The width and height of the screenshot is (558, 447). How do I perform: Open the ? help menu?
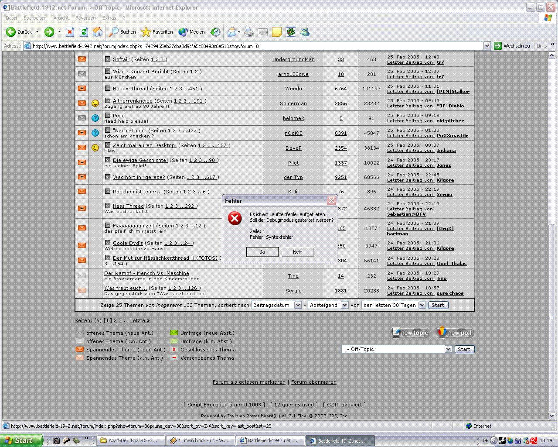click(x=124, y=18)
